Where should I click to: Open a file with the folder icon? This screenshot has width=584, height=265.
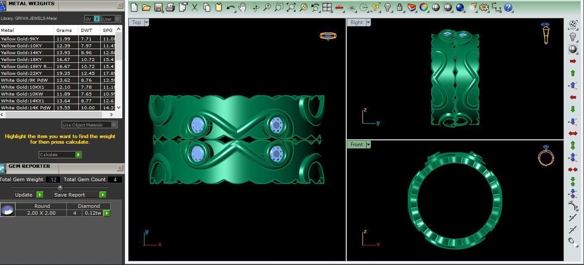point(146,7)
